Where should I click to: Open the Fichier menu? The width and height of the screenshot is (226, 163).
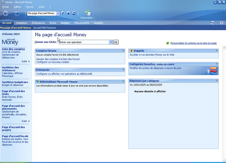point(6,7)
